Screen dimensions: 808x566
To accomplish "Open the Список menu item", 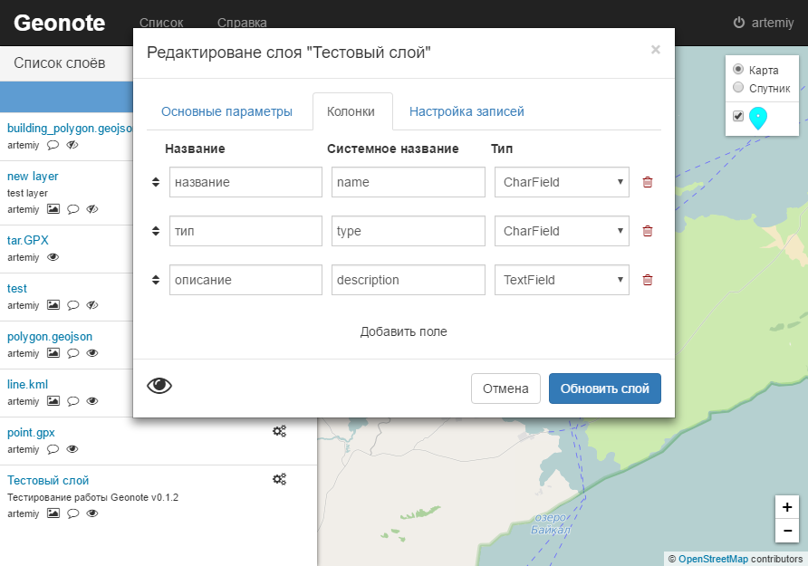I will [x=161, y=23].
